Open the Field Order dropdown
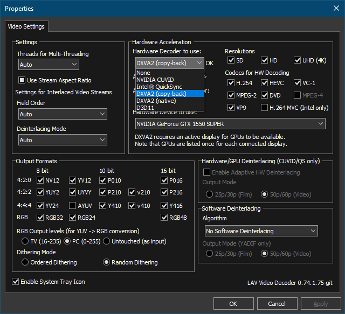The width and height of the screenshot is (345, 314). tap(63, 114)
